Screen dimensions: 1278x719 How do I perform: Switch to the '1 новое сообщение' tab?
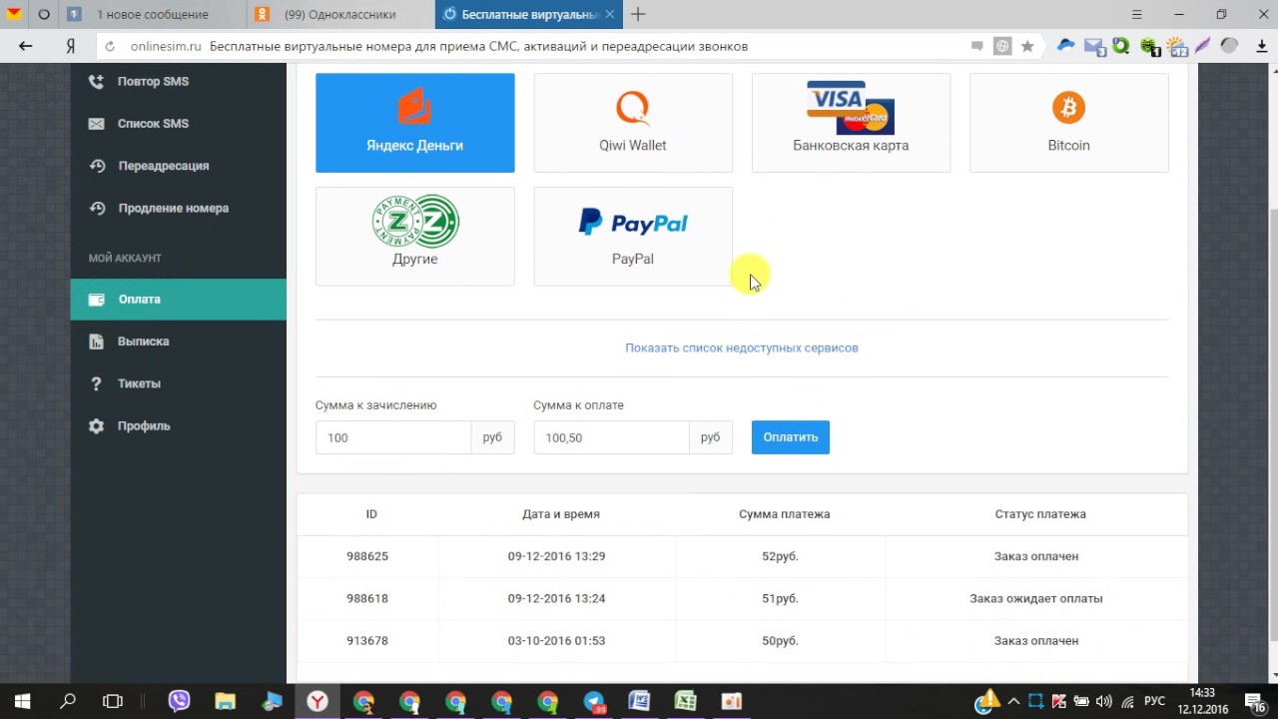153,14
